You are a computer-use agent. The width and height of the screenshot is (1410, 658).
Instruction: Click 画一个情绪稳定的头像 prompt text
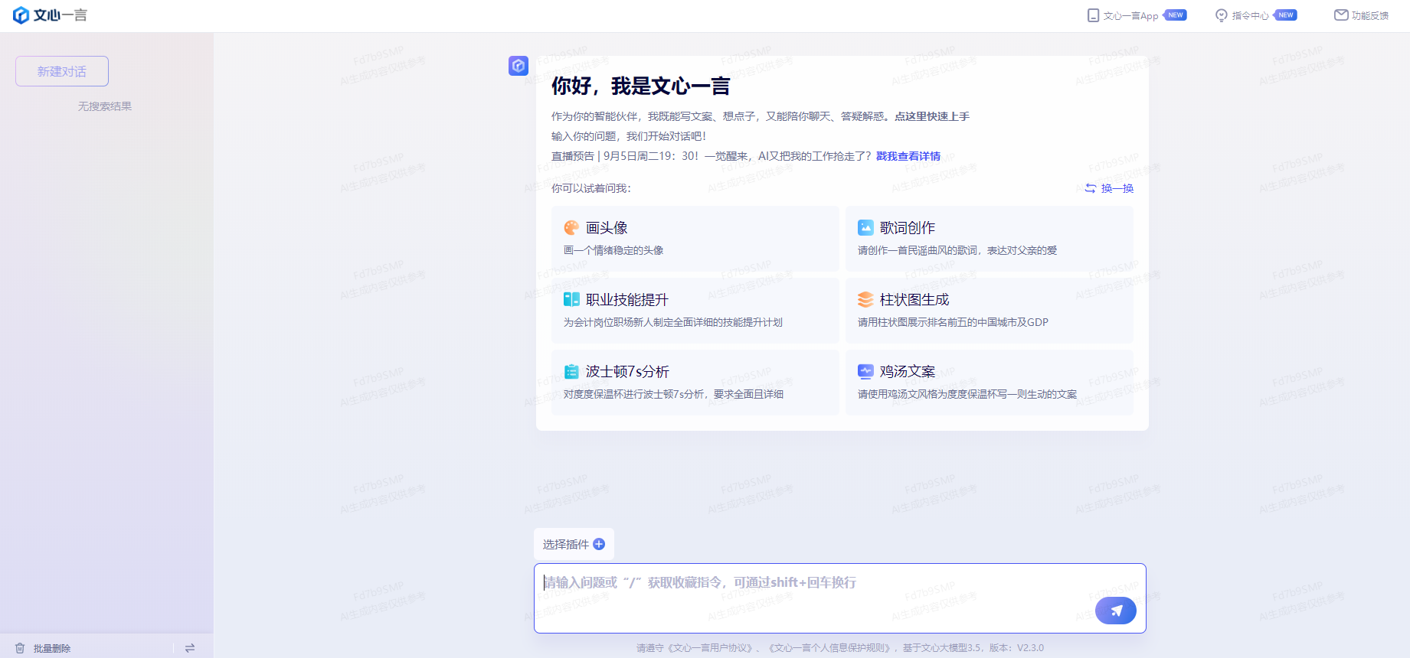click(x=613, y=250)
